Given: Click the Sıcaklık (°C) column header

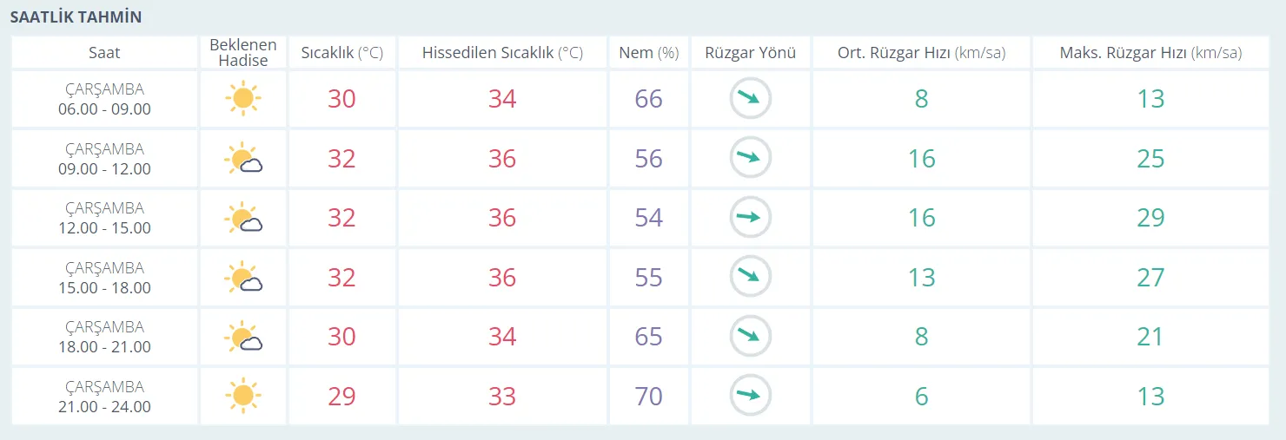Looking at the screenshot, I should pos(342,53).
